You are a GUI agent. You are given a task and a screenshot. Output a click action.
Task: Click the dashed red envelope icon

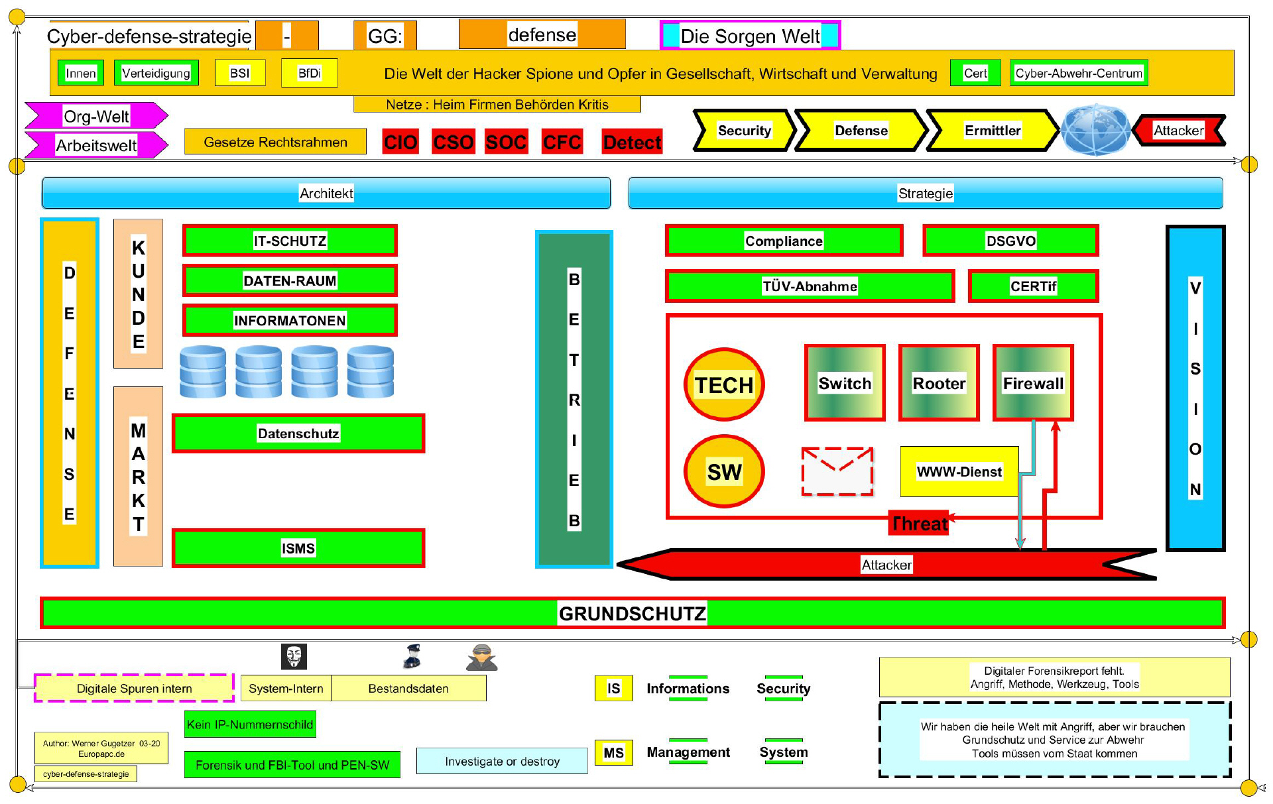pos(837,471)
